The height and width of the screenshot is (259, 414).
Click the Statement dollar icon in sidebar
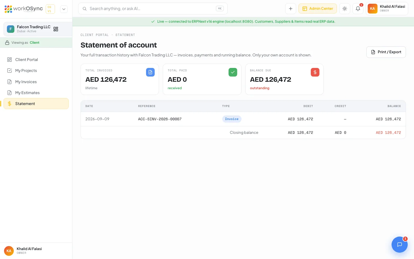tap(9, 104)
